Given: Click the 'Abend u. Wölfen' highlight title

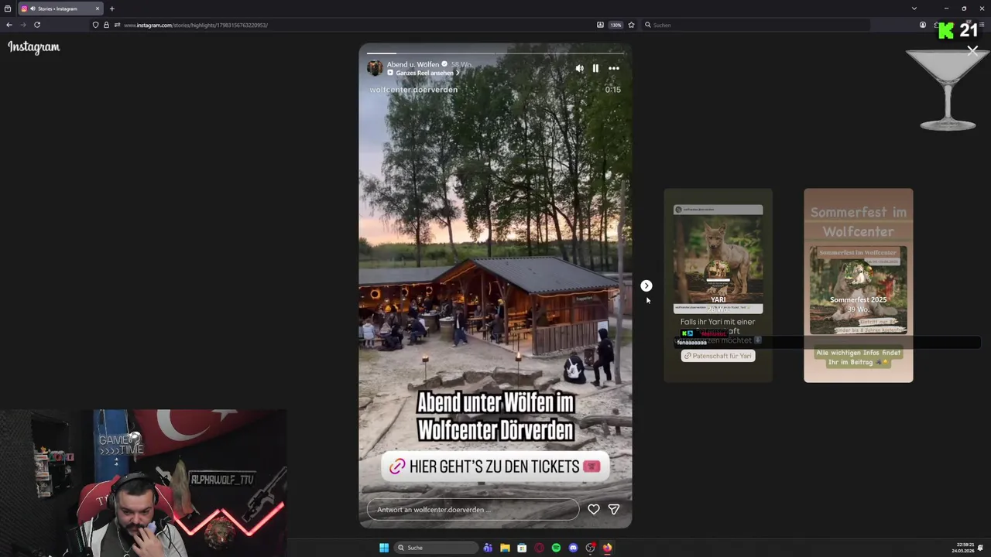Looking at the screenshot, I should tap(413, 64).
